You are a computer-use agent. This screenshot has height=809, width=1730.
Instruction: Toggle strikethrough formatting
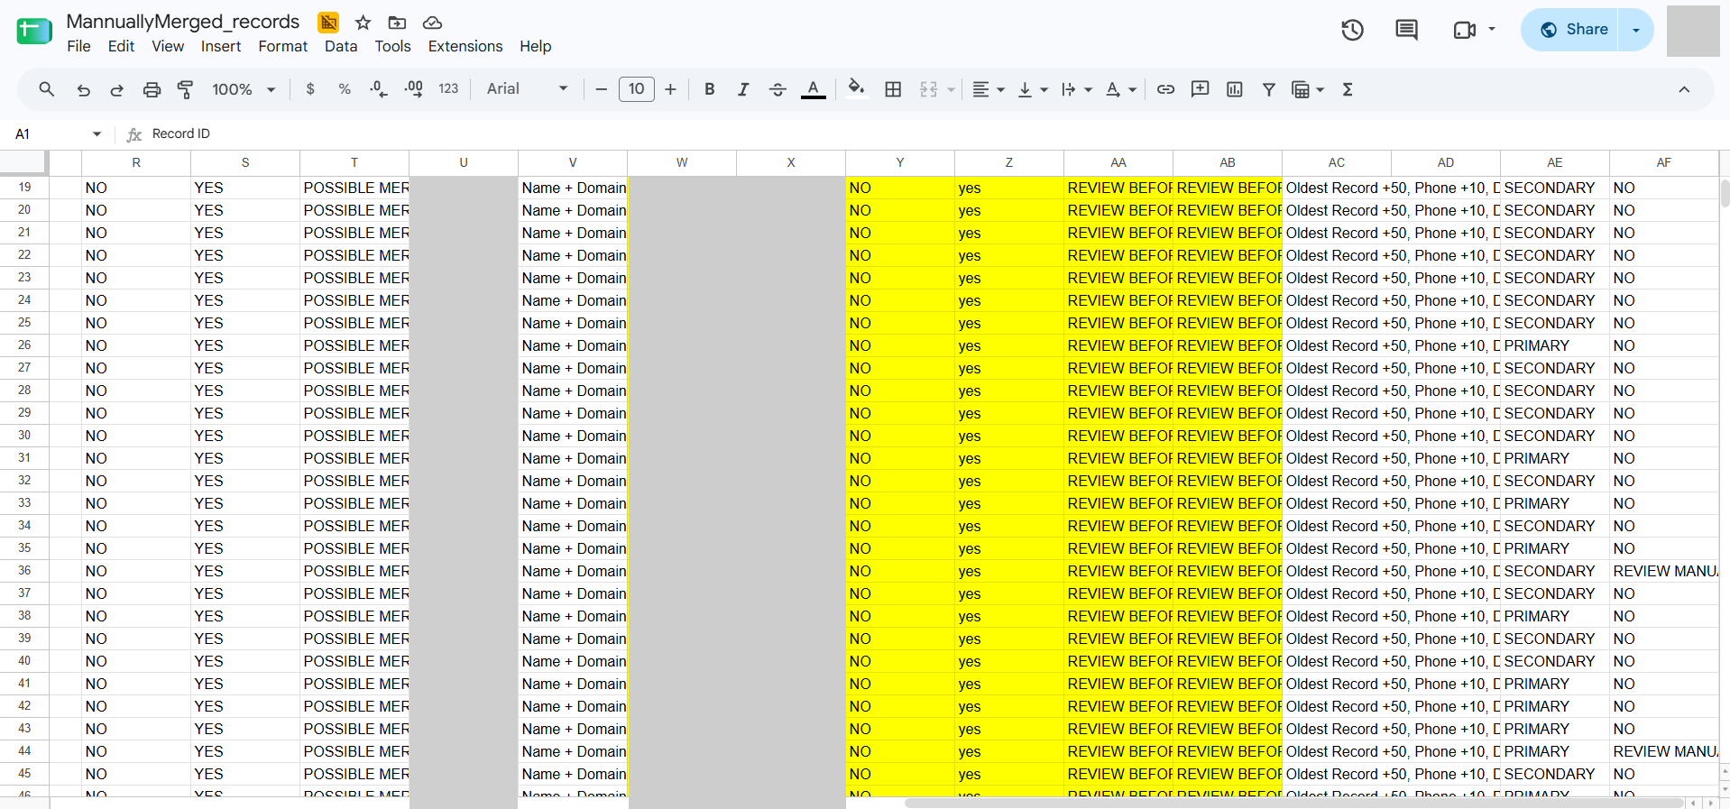(x=778, y=89)
